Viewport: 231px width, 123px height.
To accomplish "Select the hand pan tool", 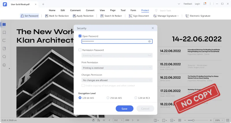I will (x=93, y=120).
